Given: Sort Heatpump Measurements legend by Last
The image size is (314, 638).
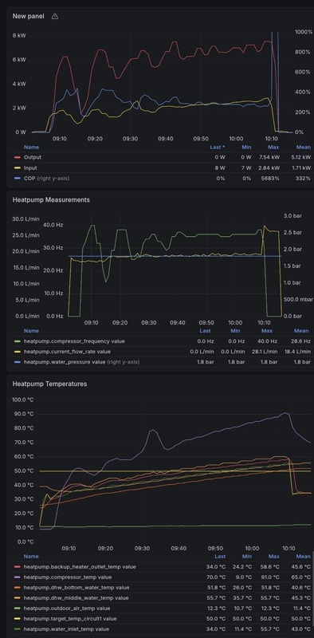Looking at the screenshot, I should [x=205, y=331].
